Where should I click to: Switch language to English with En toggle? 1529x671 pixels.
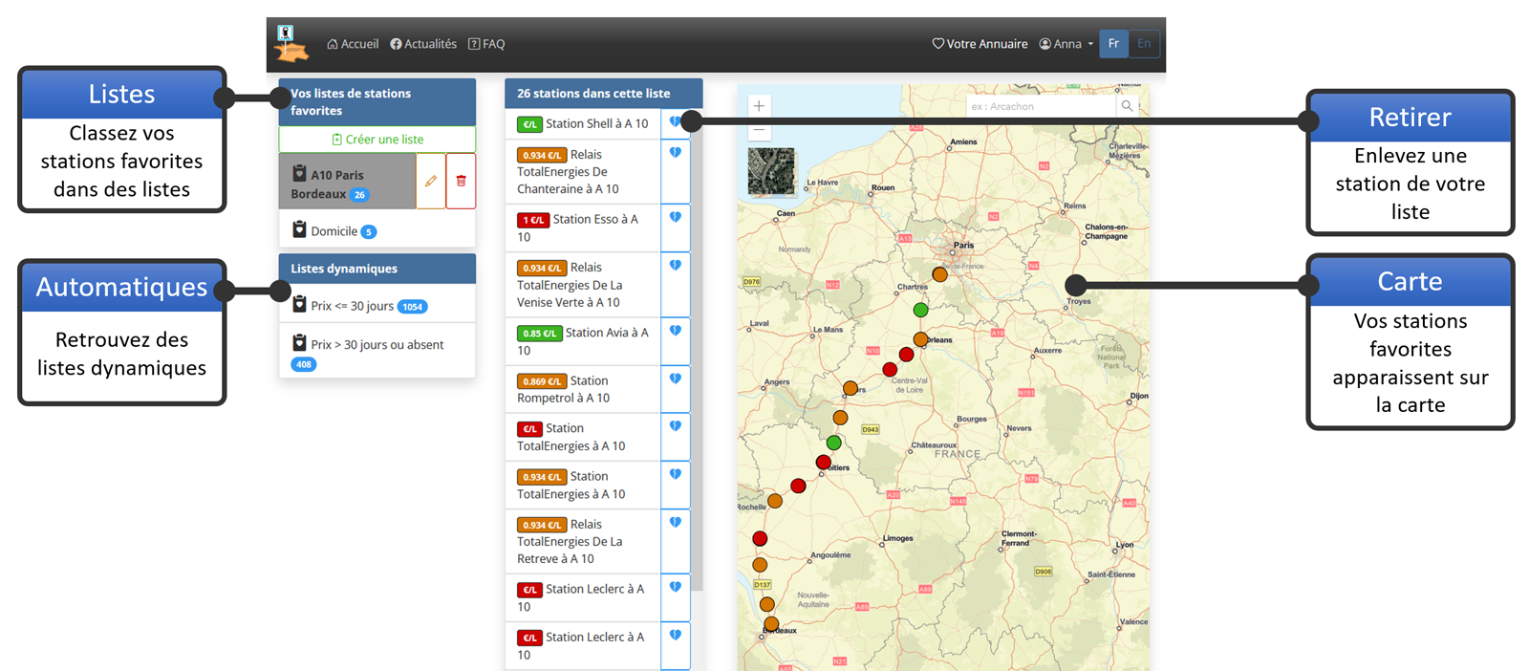tap(1144, 44)
